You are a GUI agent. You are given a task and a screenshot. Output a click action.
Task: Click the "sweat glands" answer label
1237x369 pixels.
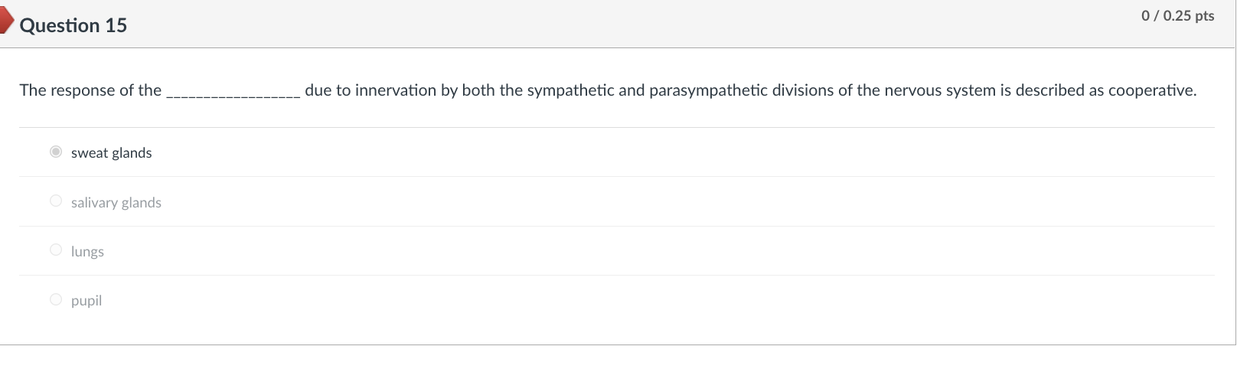tap(111, 153)
